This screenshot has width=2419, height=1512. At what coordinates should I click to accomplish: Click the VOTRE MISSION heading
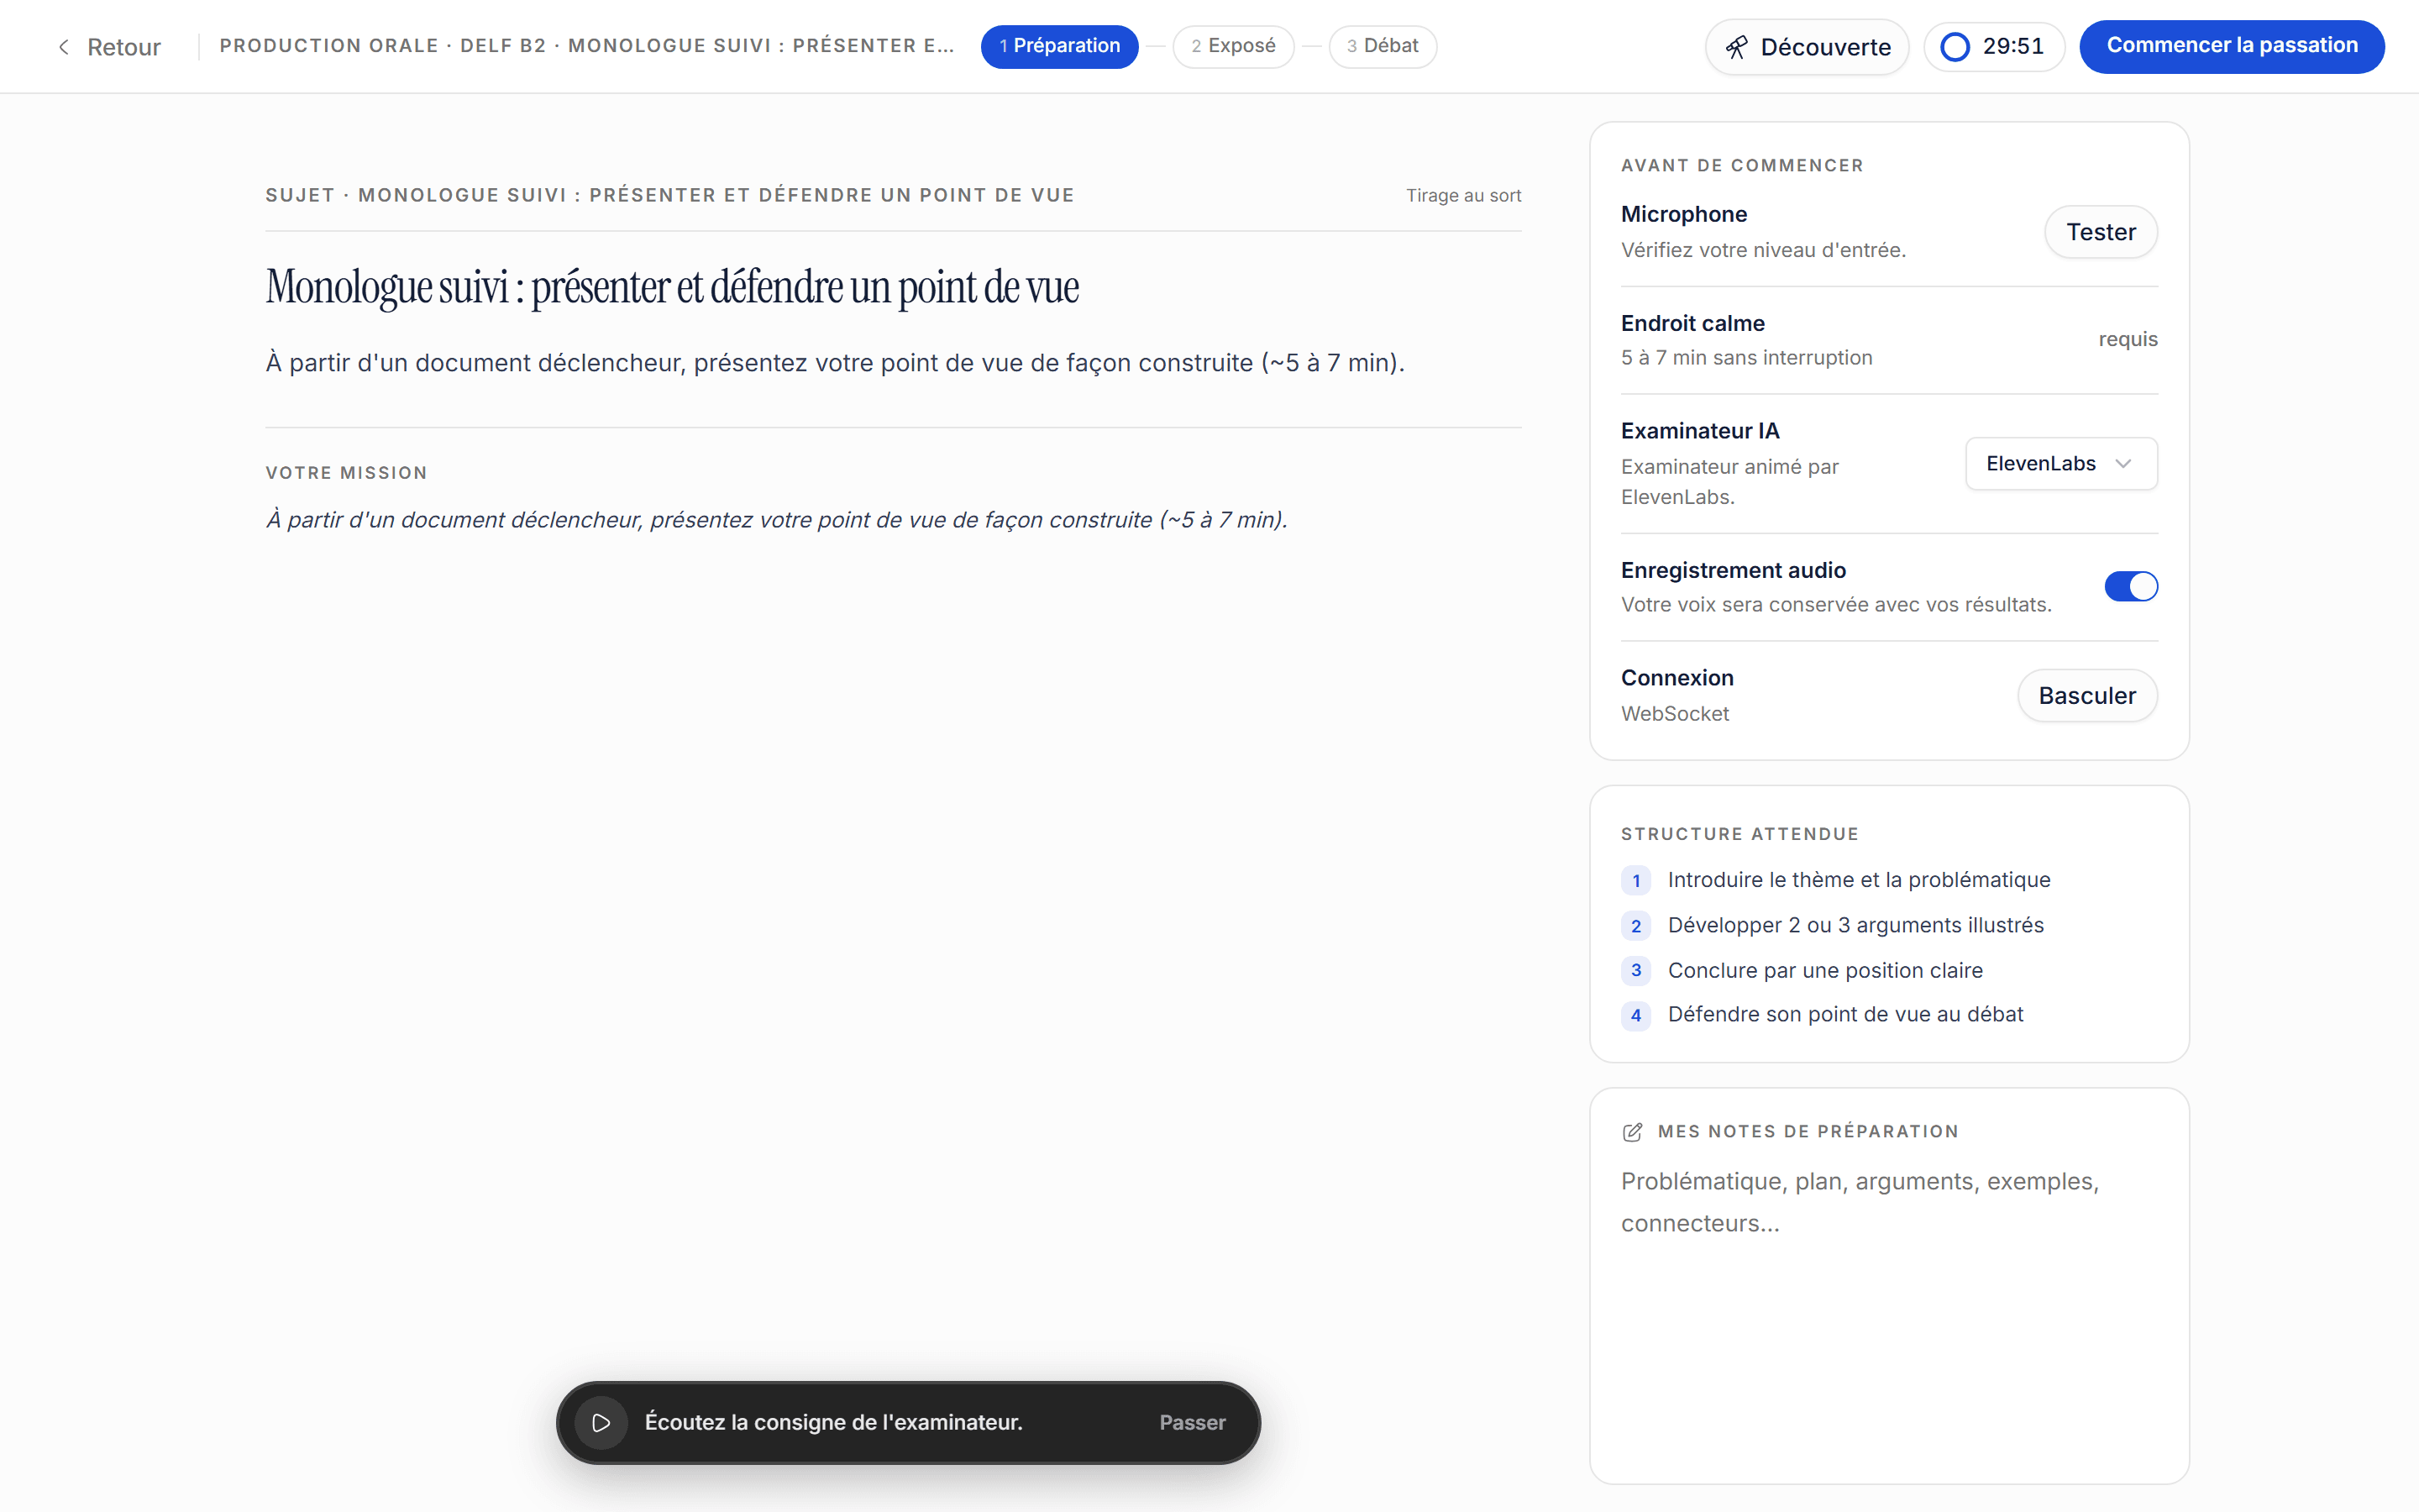[346, 473]
